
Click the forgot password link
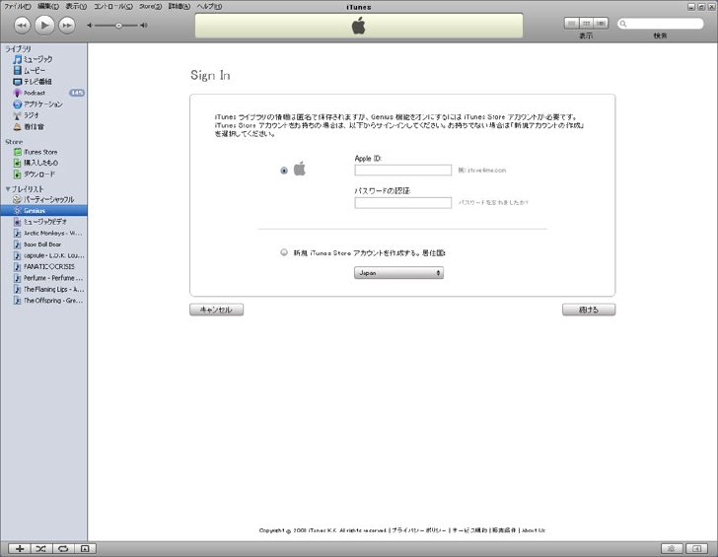(x=493, y=202)
